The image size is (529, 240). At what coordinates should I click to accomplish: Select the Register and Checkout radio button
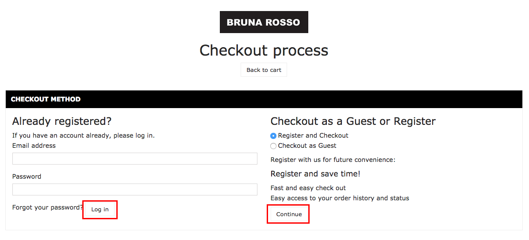tap(274, 135)
